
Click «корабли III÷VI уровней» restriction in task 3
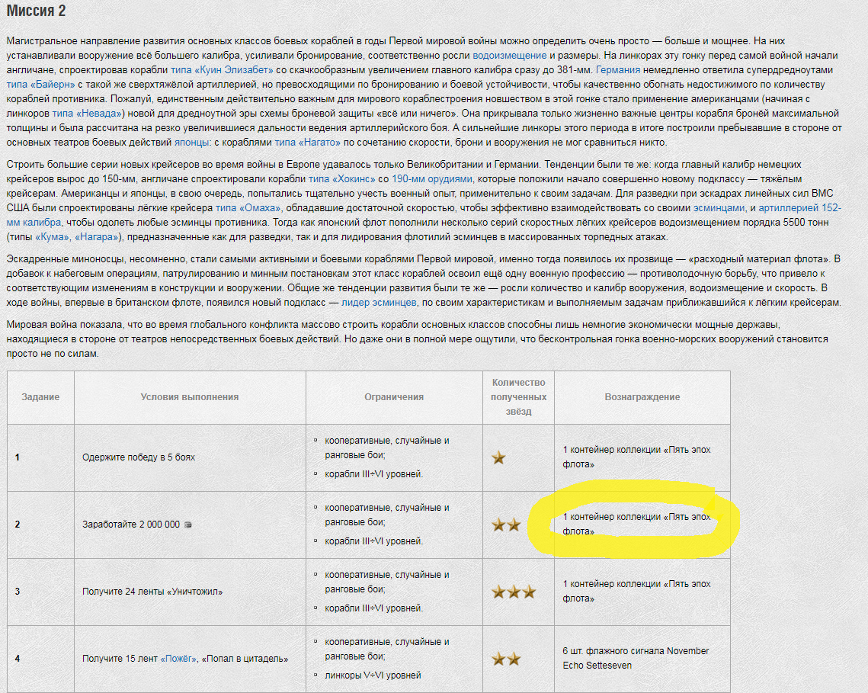tap(373, 608)
